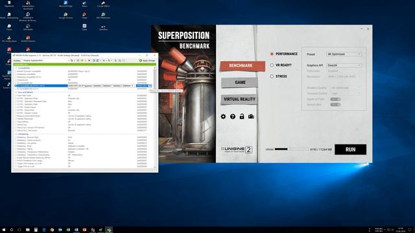415x233 pixels.
Task: Open Google Chrome desktop icon
Action: (65, 16)
